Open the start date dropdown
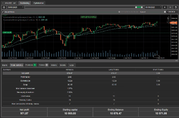179x118 pixels. pos(16,7)
